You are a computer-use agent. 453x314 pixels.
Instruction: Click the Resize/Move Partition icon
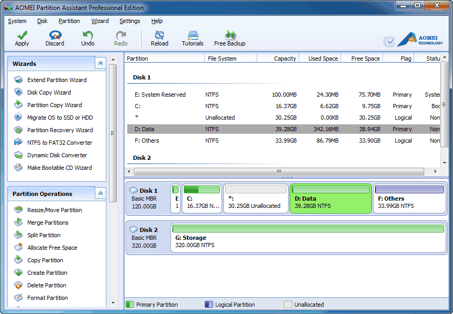pos(18,210)
